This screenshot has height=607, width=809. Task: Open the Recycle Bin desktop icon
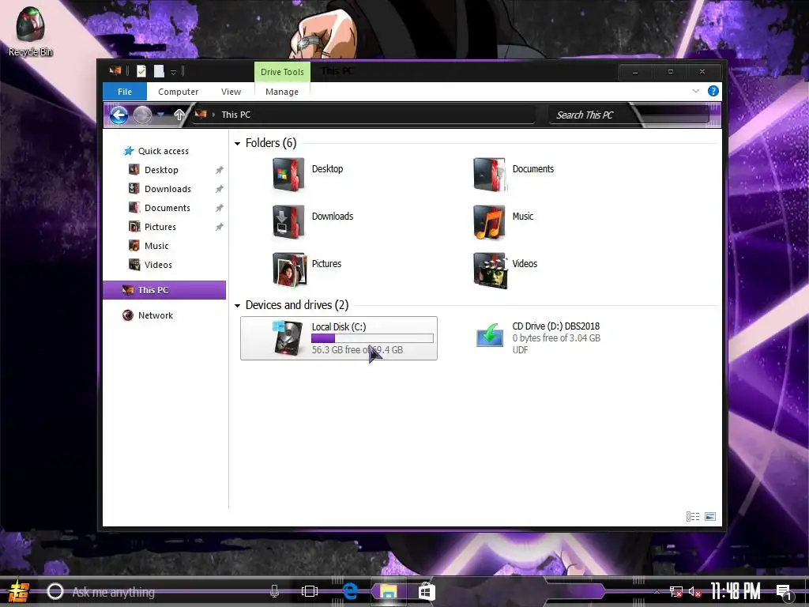30,32
